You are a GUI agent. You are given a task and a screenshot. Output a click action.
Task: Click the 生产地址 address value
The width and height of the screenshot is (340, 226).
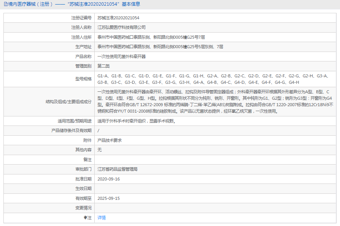(160, 47)
